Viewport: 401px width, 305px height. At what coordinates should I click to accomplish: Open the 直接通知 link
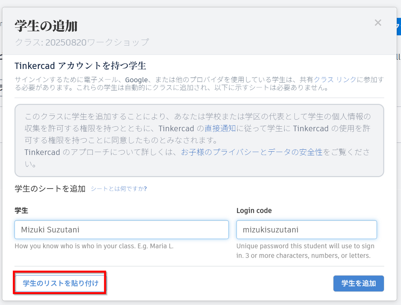pyautogui.click(x=220, y=129)
